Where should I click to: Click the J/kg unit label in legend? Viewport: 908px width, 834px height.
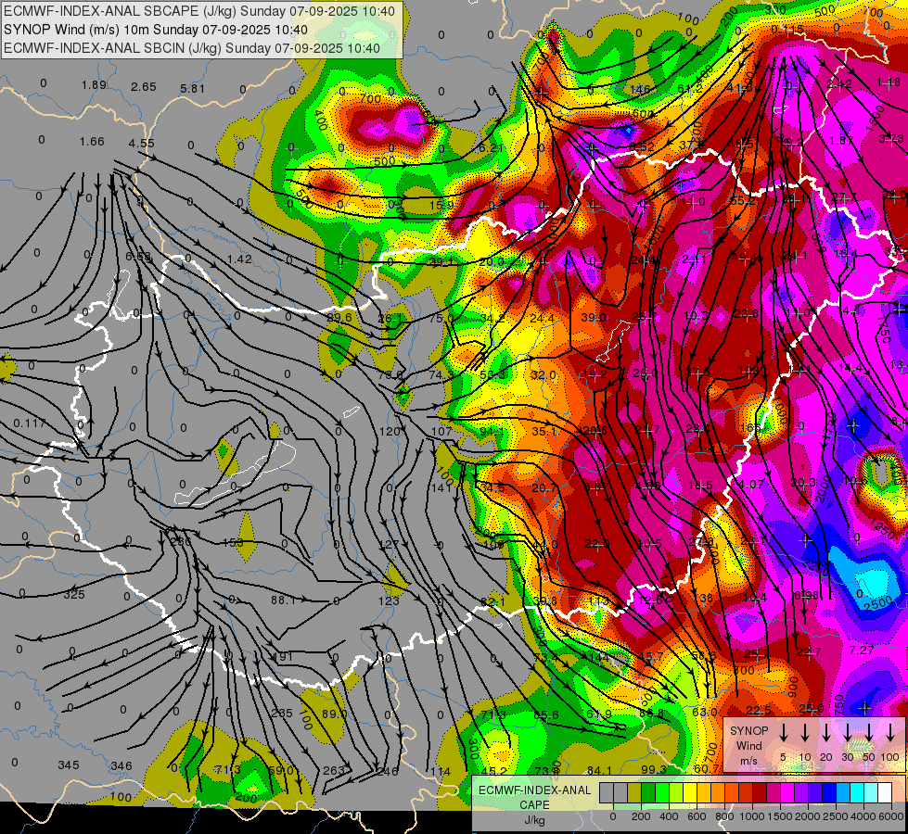[534, 820]
